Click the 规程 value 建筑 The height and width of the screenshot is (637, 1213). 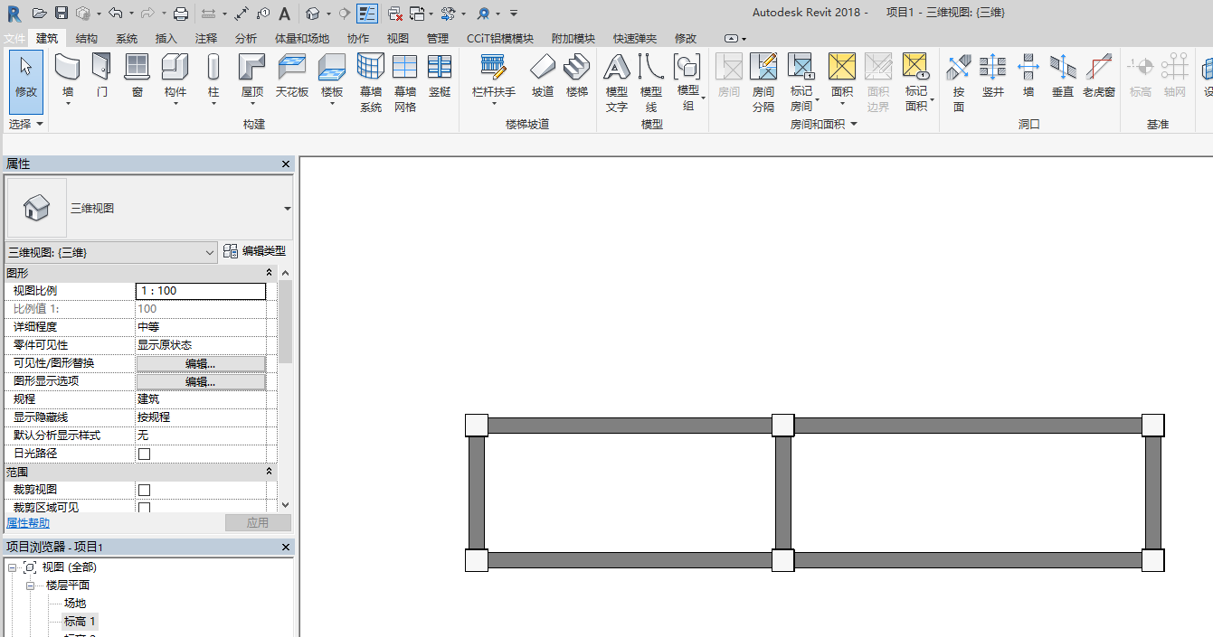[x=201, y=399]
